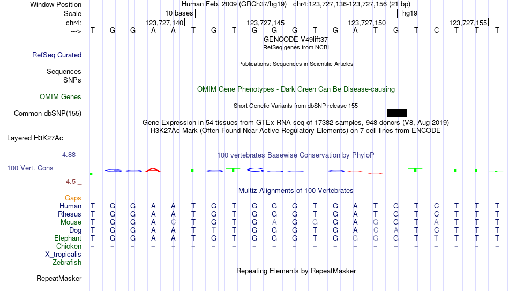Select the RepeatMasker label on the left
Screen dimensions: 509x291
coord(59,278)
